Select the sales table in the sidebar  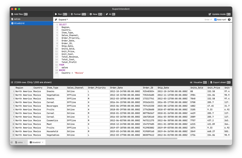point(17,19)
